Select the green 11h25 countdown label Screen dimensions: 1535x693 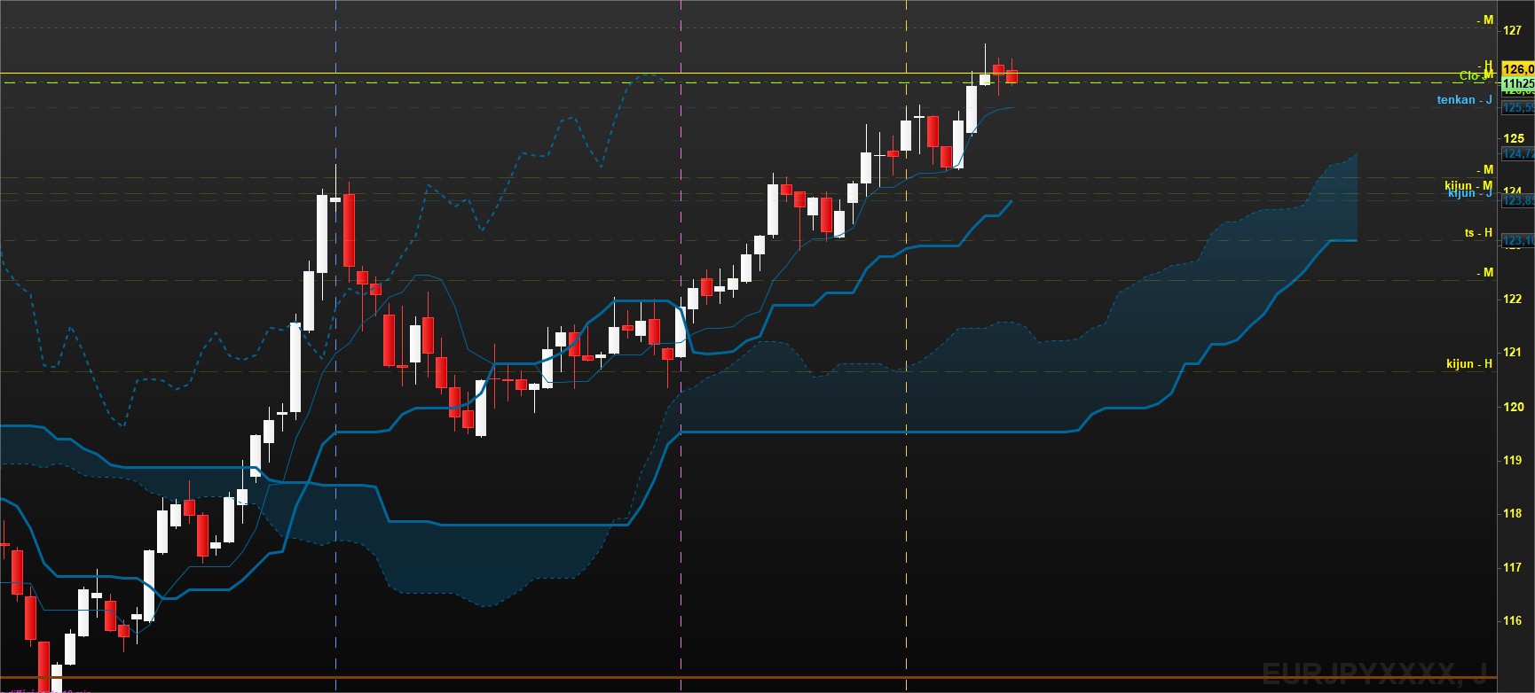(x=1517, y=83)
